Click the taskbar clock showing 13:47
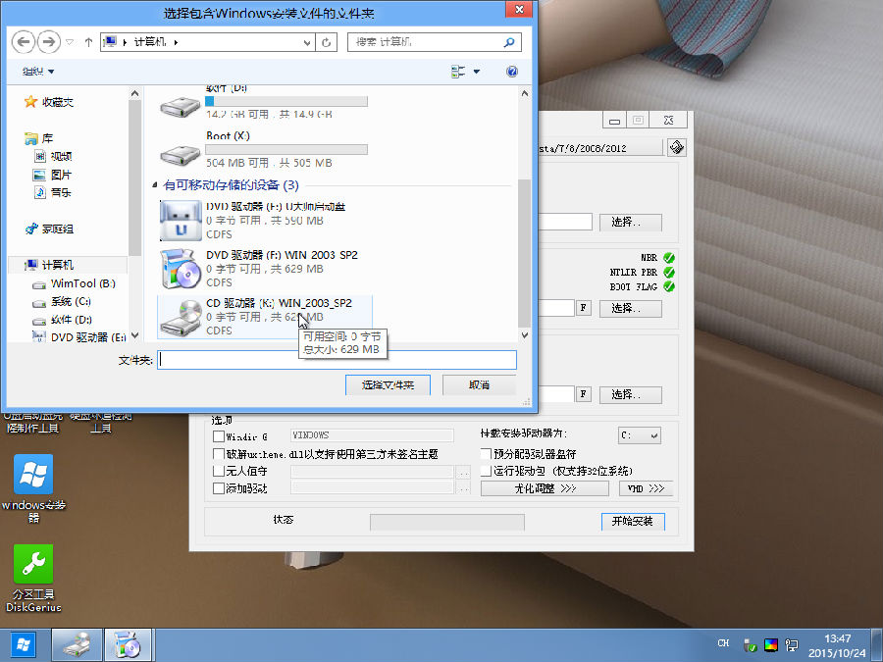Image resolution: width=883 pixels, height=662 pixels. click(838, 645)
